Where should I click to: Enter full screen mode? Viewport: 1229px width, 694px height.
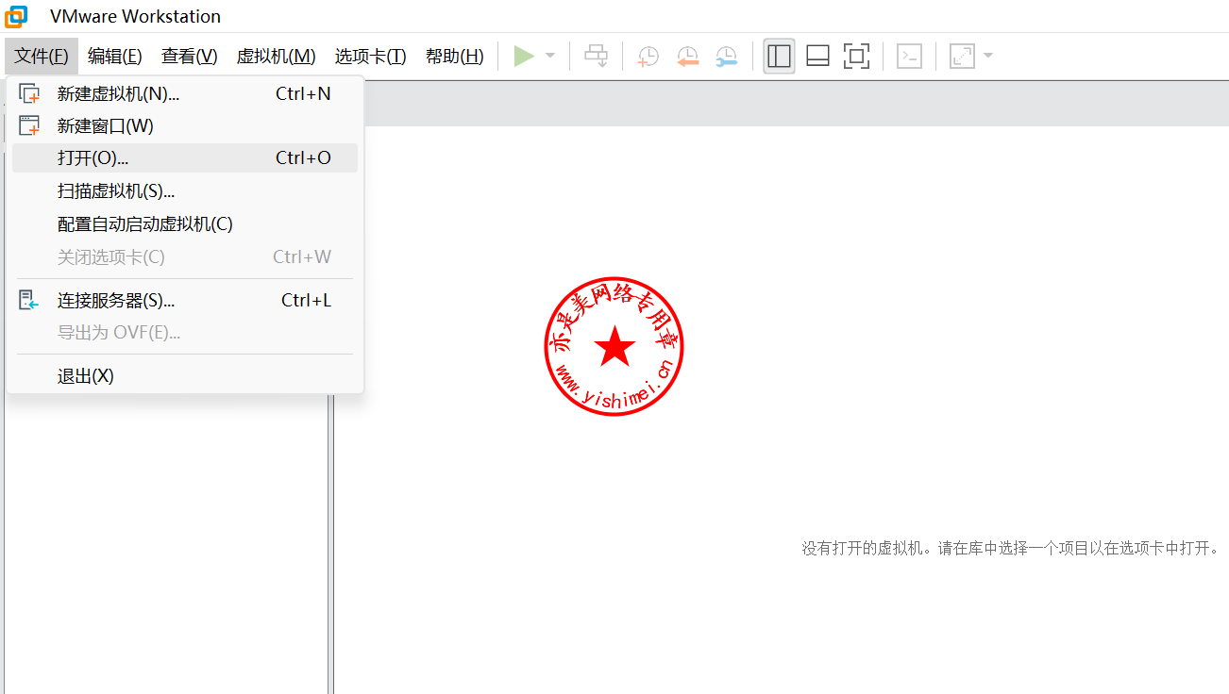coord(856,57)
